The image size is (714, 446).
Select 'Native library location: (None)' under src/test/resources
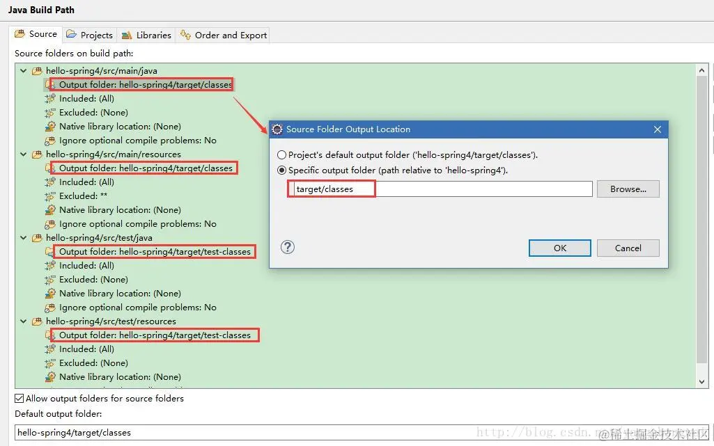[120, 377]
